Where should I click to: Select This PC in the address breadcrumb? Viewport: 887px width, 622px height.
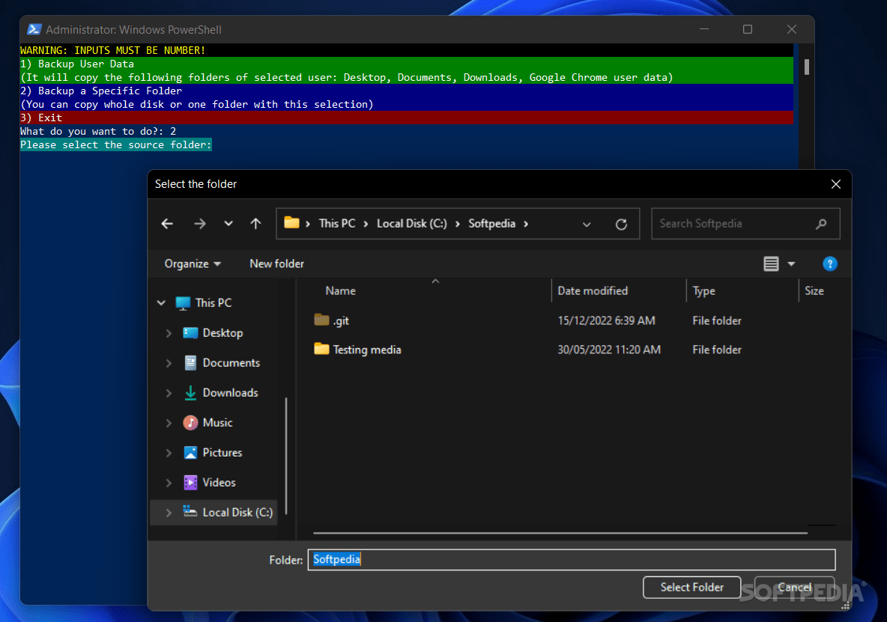point(336,224)
